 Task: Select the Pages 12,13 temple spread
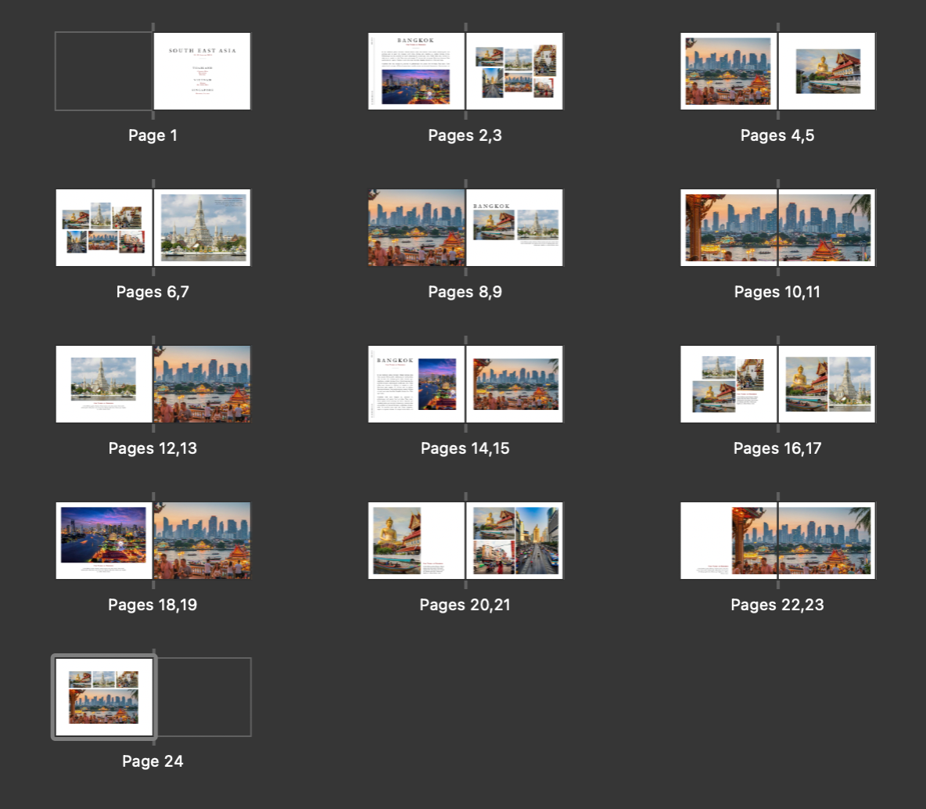coord(153,383)
